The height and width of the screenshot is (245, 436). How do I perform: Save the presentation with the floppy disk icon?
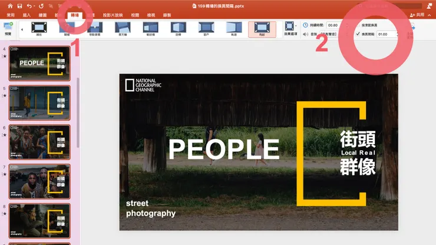[19, 6]
